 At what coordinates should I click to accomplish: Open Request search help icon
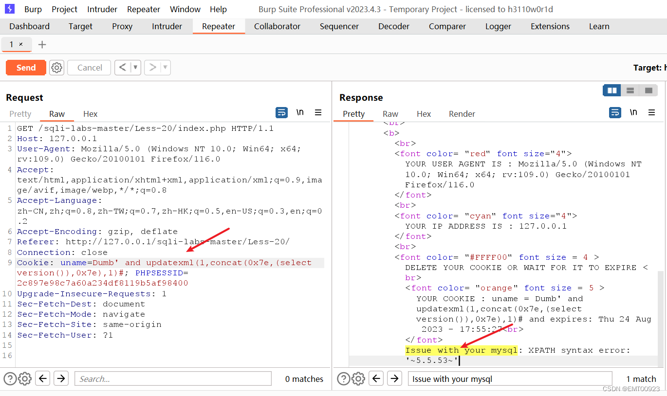pos(10,378)
